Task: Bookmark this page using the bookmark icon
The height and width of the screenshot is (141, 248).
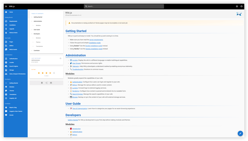Action: coord(42,83)
